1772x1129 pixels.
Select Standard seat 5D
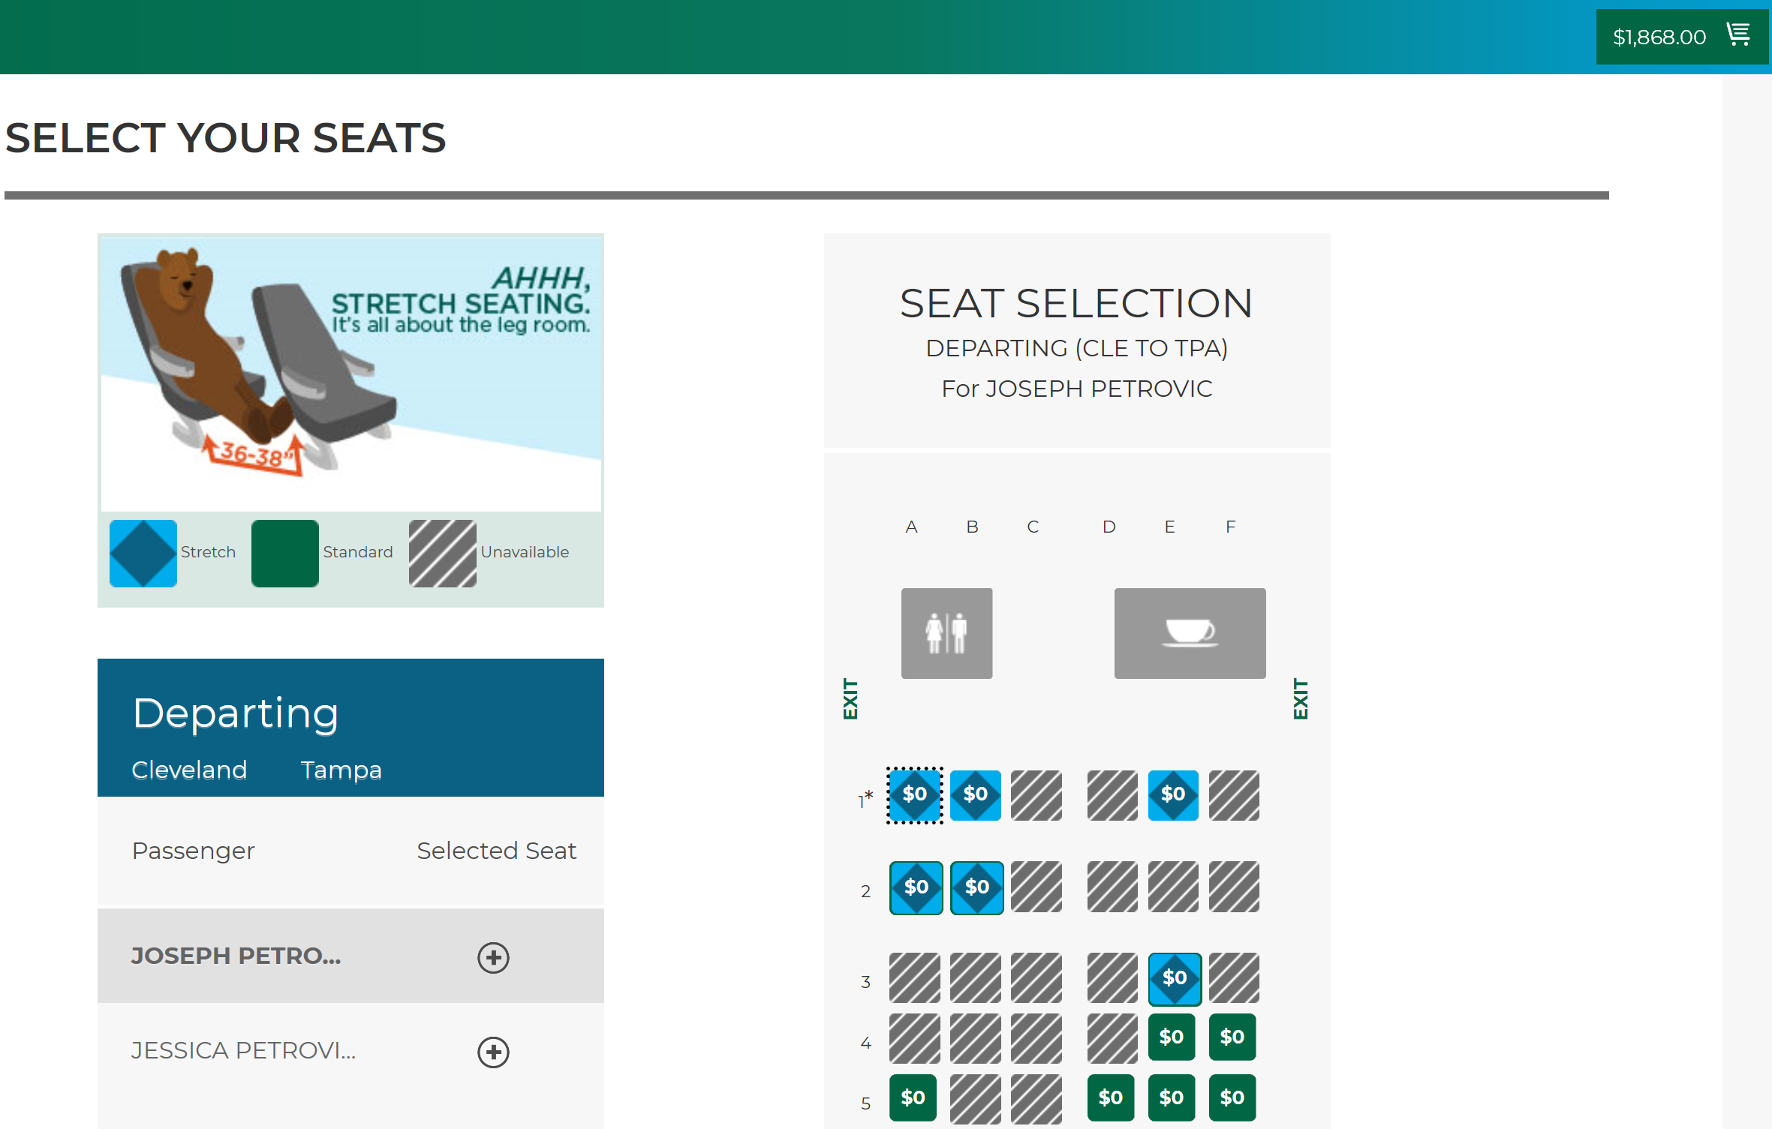coord(1111,1098)
